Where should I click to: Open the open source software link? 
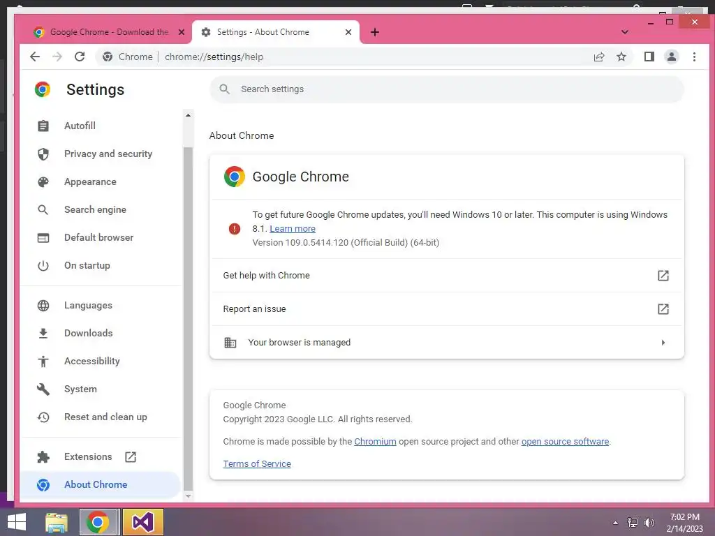coord(565,442)
